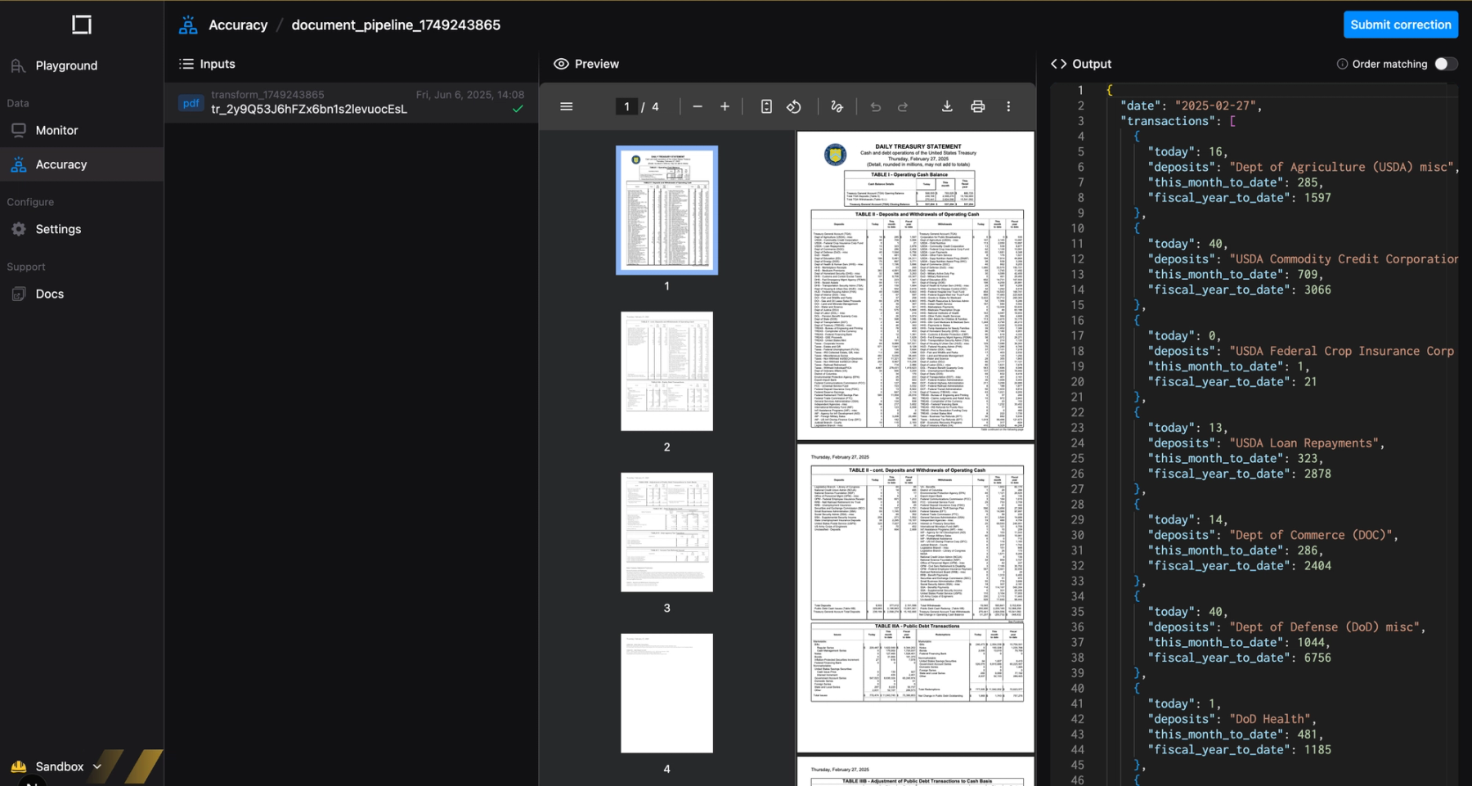The height and width of the screenshot is (786, 1472).
Task: Click the "transactions" line in output
Action: [1178, 121]
